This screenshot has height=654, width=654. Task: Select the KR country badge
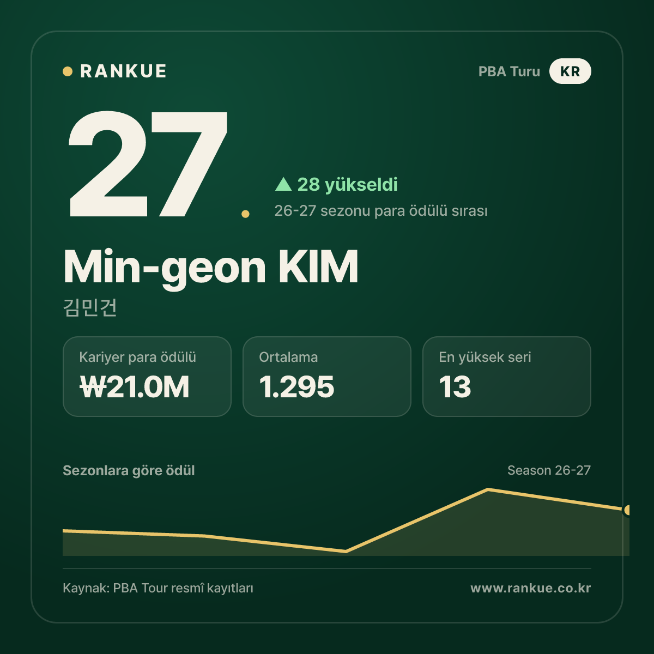pyautogui.click(x=570, y=71)
